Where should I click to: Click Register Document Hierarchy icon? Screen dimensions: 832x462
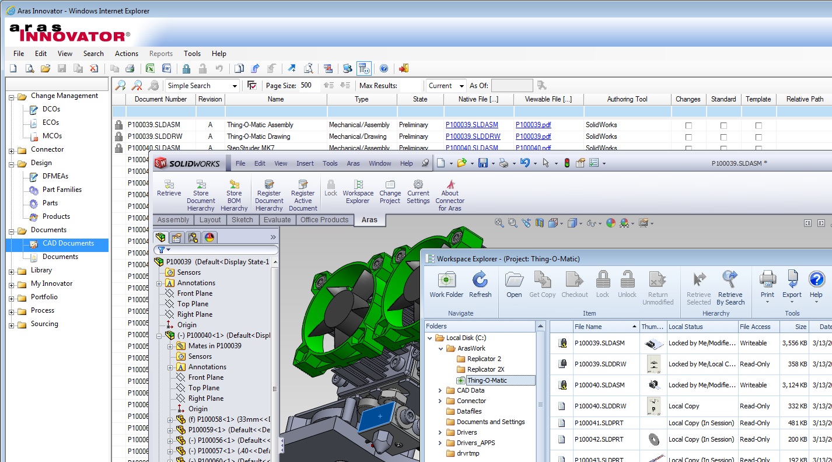(269, 195)
